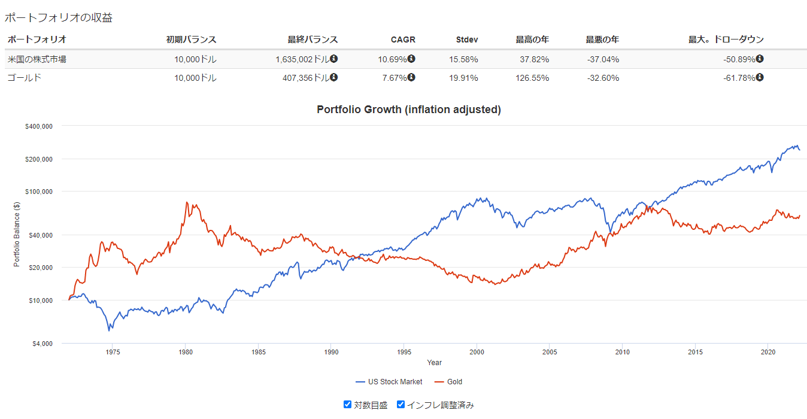This screenshot has width=807, height=419.
Task: Click the chart title Portfolio Growth
Action: (408, 110)
